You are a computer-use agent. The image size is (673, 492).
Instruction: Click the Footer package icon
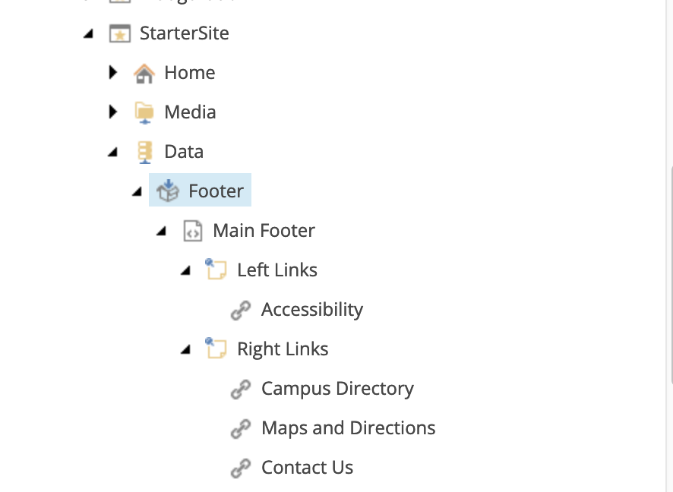pos(168,190)
